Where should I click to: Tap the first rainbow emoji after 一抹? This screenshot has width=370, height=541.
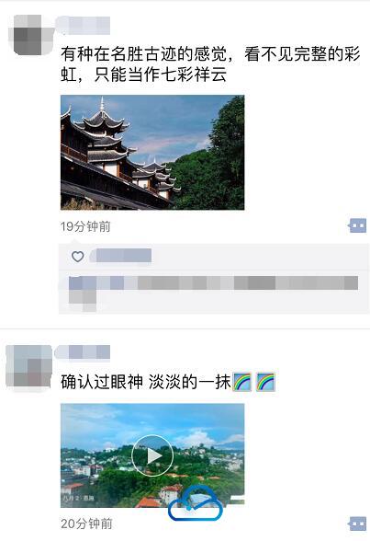(x=242, y=382)
